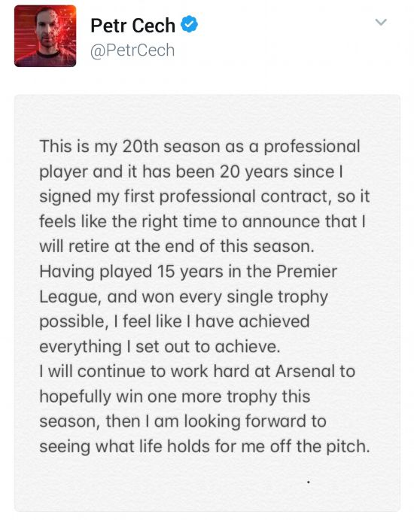Expand the tweet options chevron
This screenshot has height=520, width=414.
tap(381, 23)
